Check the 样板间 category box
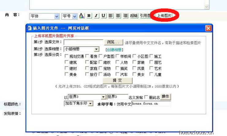Viewport: 227px width, 136px height. coord(117,56)
